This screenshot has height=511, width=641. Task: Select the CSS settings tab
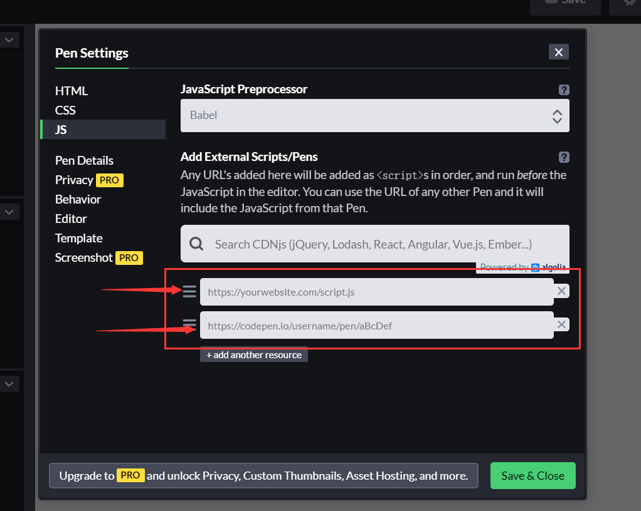(x=65, y=110)
